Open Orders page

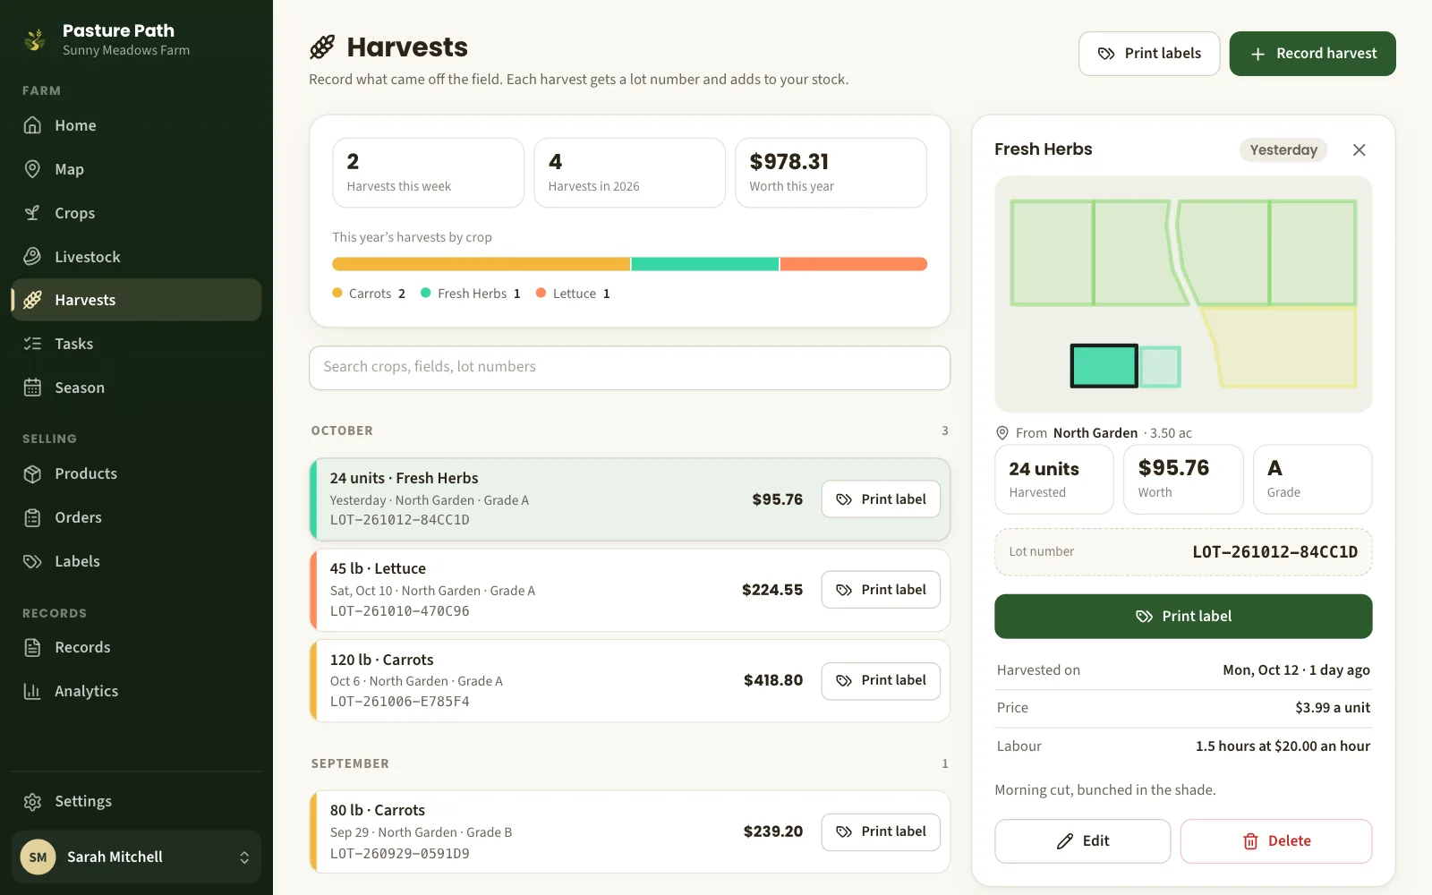(136, 517)
